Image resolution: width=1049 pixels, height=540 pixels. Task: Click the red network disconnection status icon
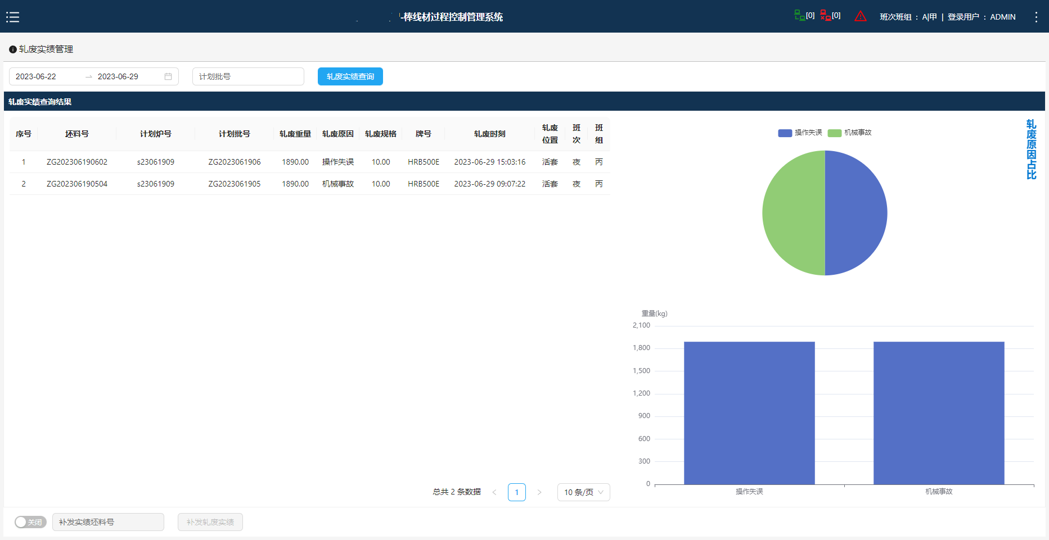pos(825,15)
